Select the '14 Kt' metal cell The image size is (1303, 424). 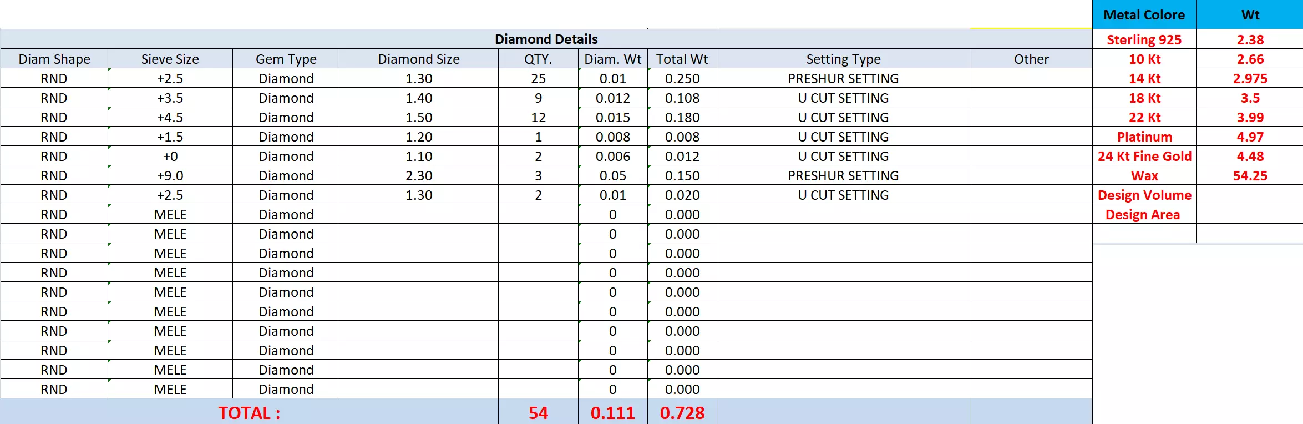point(1144,78)
